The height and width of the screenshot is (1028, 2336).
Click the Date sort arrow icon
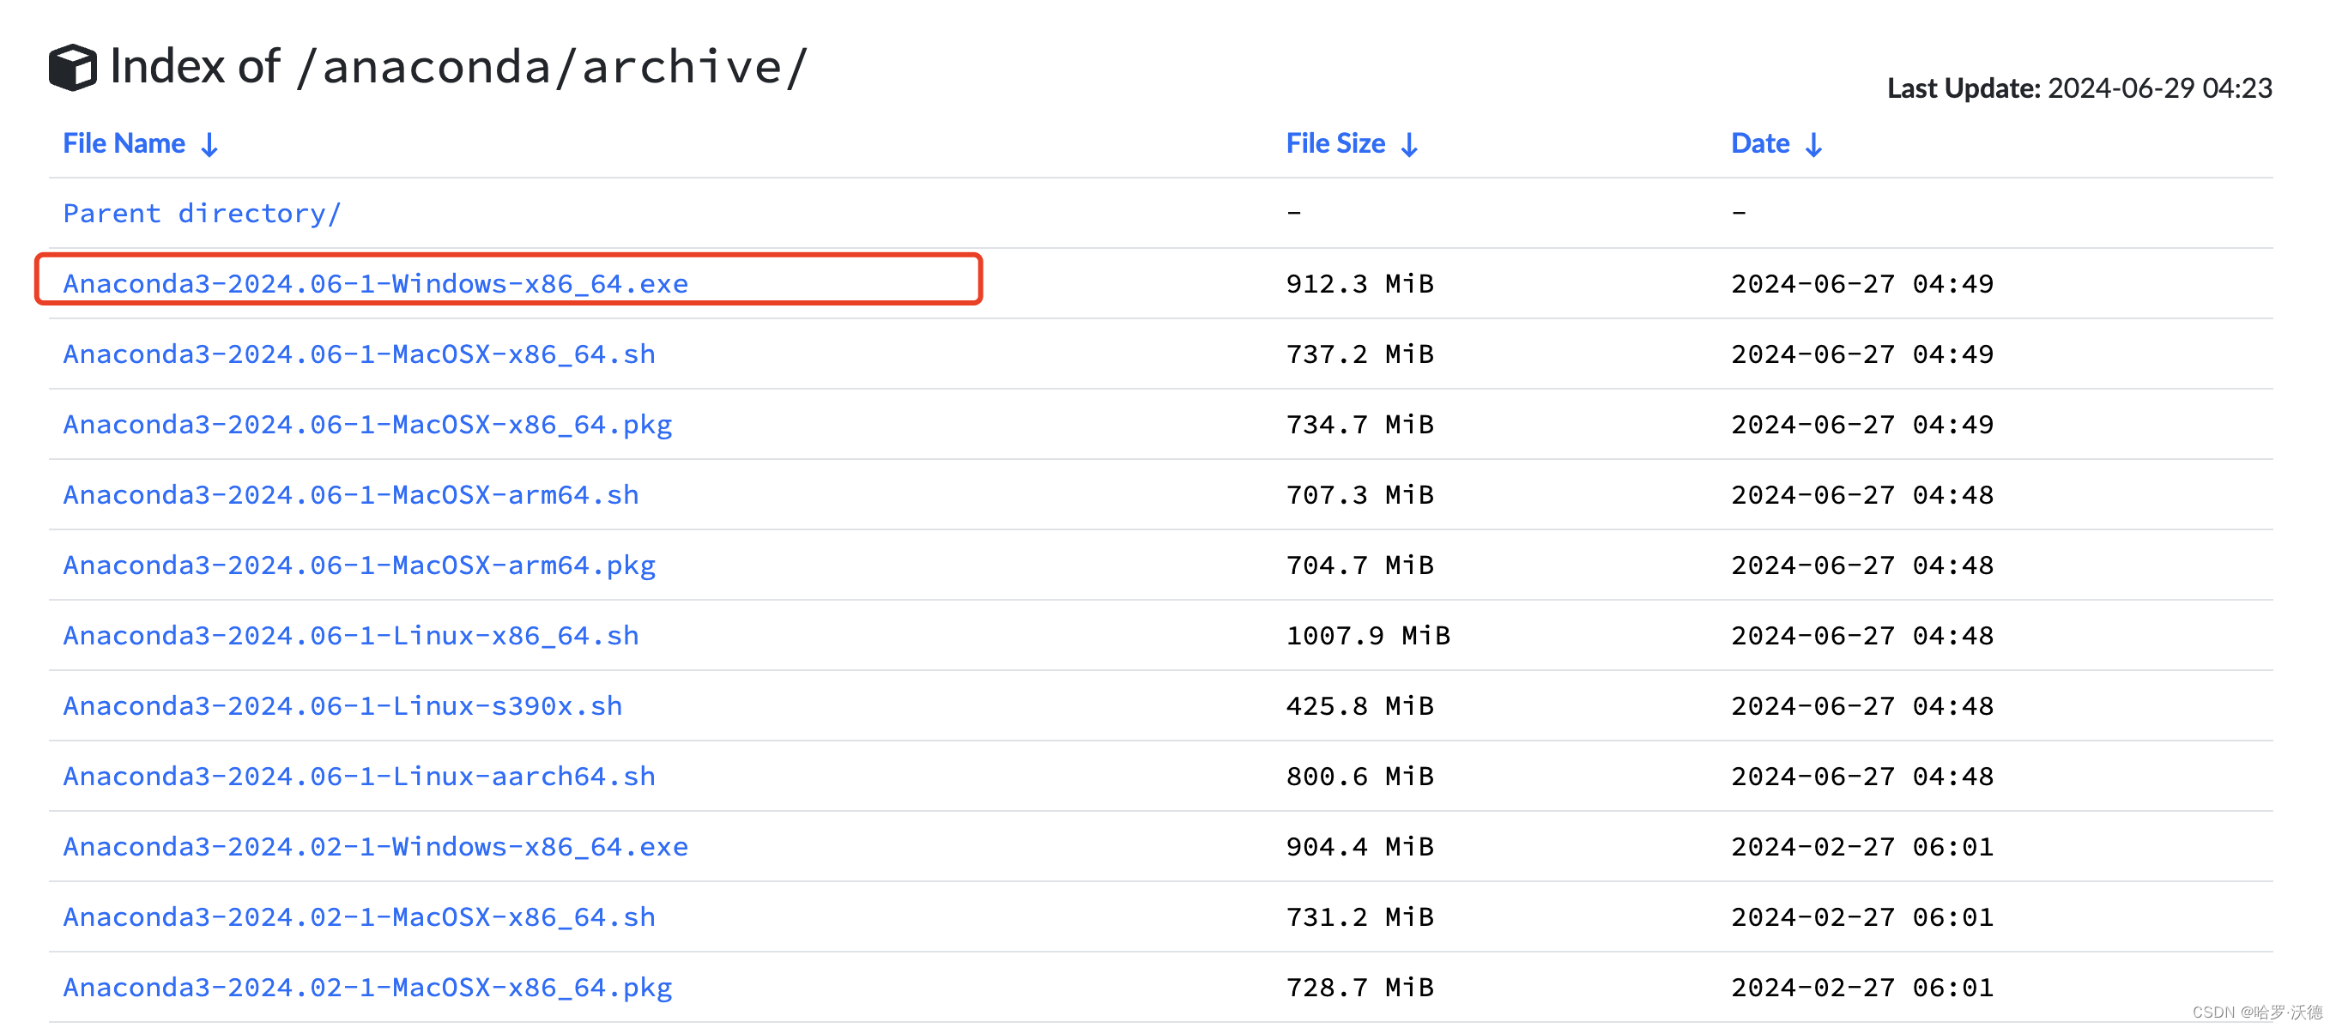pos(1813,145)
